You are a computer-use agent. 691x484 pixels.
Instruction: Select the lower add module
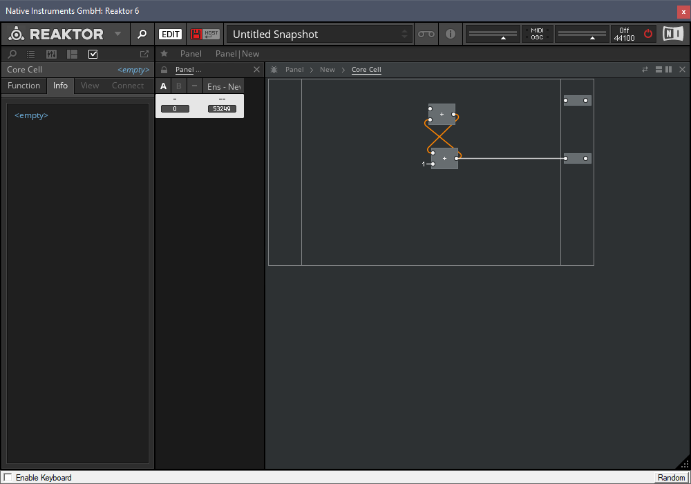[x=444, y=159]
